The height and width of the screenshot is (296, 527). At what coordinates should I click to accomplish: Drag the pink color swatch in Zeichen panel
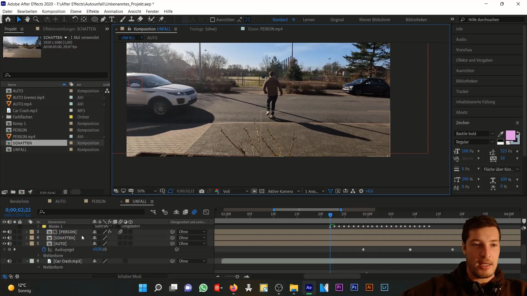point(511,135)
